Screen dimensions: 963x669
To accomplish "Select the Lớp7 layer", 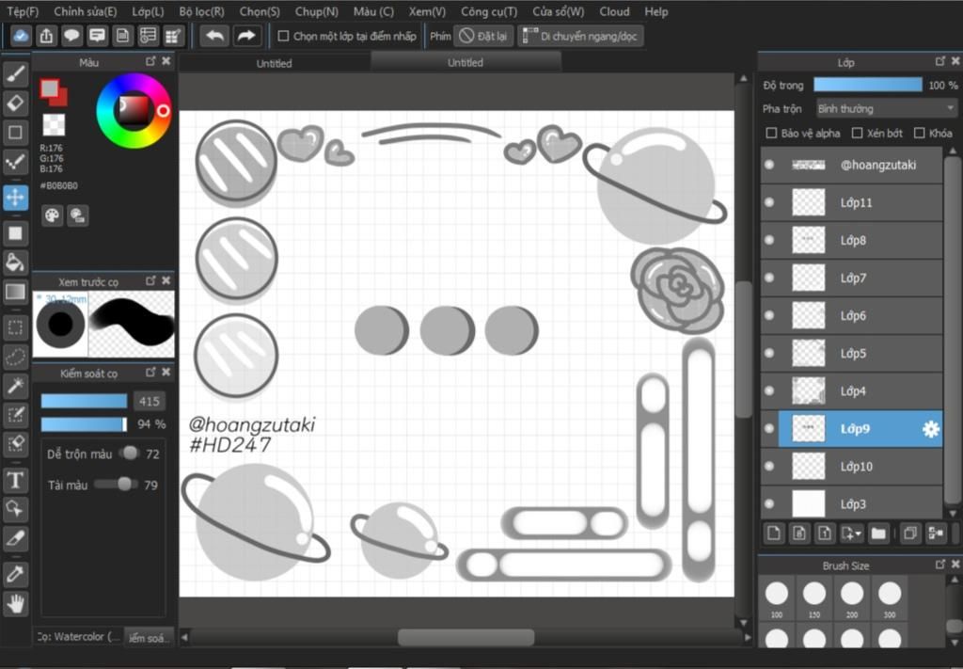I will [x=851, y=278].
